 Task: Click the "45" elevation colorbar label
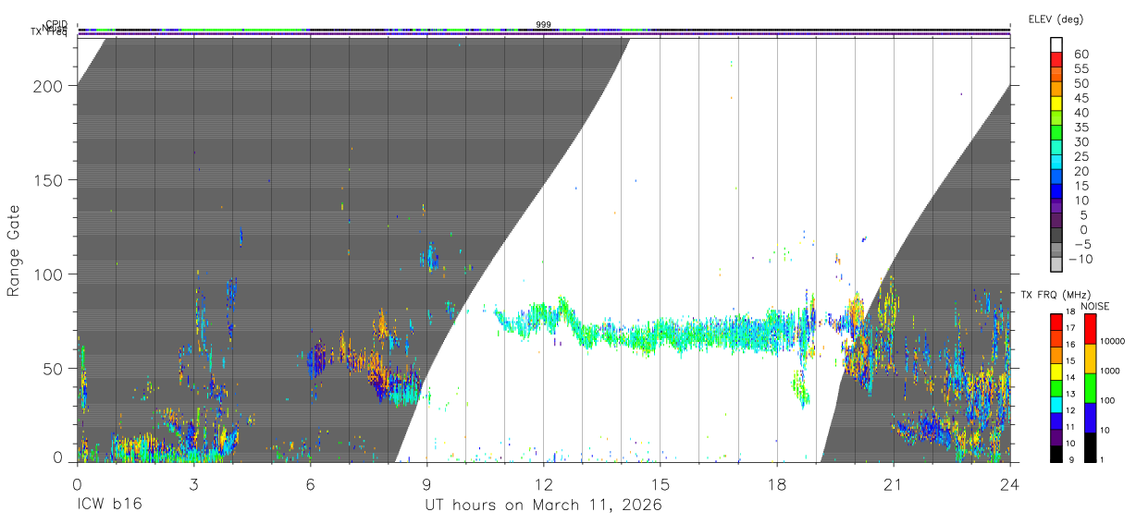(1080, 98)
